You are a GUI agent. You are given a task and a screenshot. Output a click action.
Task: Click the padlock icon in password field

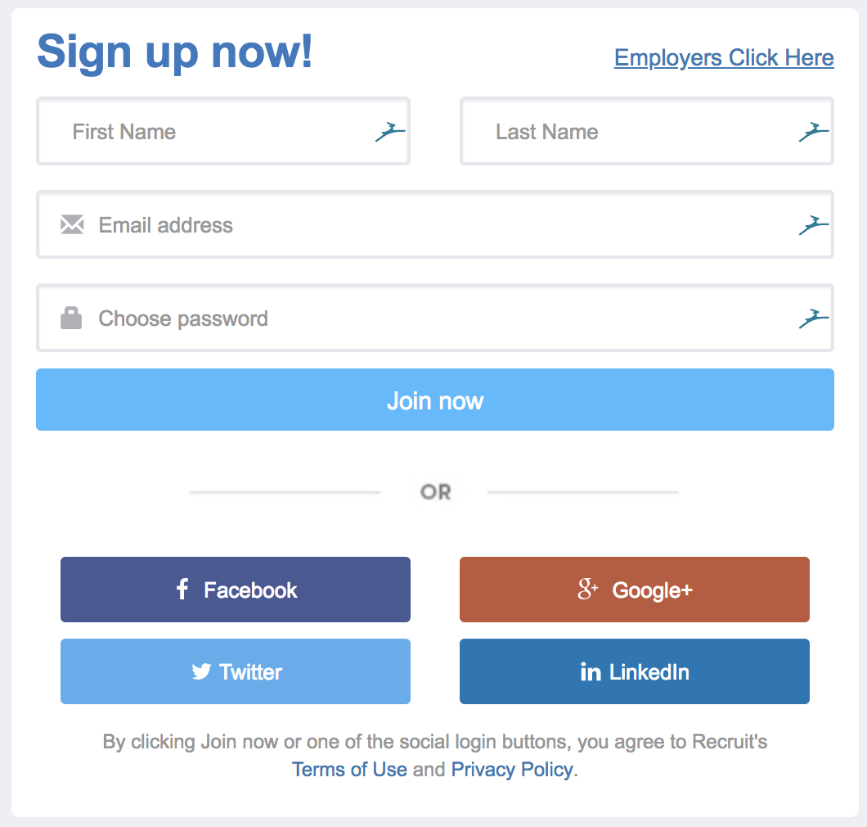[x=72, y=318]
